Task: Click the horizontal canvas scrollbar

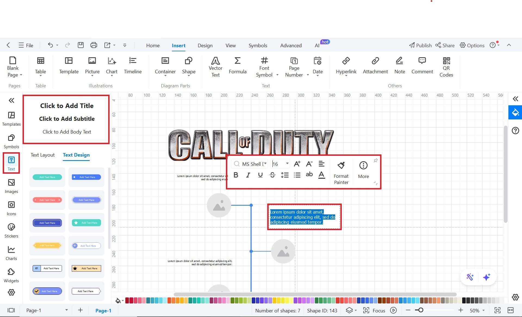Action: tap(315, 294)
